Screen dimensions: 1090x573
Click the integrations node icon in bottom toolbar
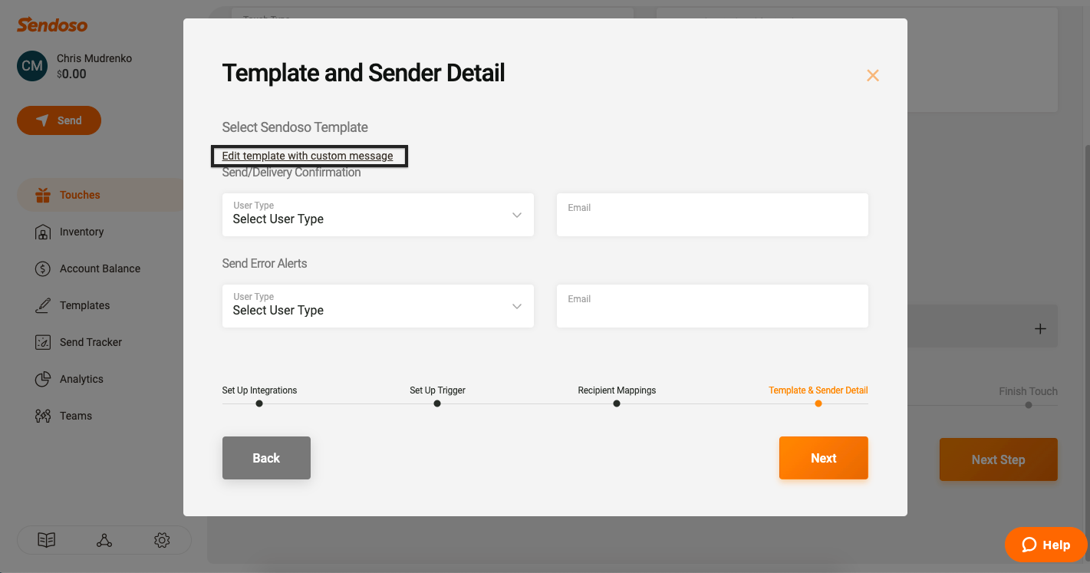point(104,540)
